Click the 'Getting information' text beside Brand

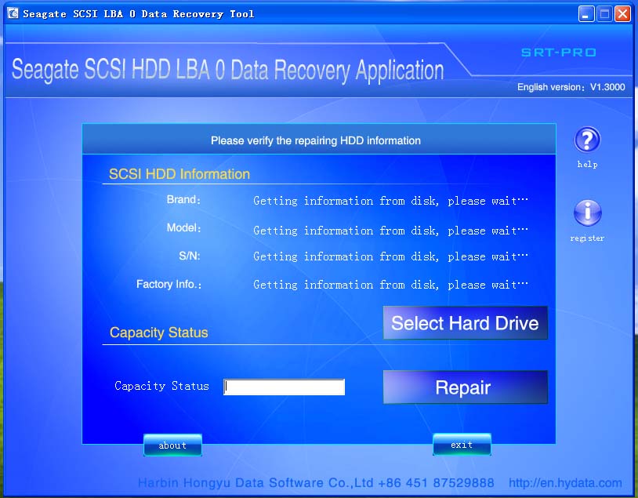point(390,201)
